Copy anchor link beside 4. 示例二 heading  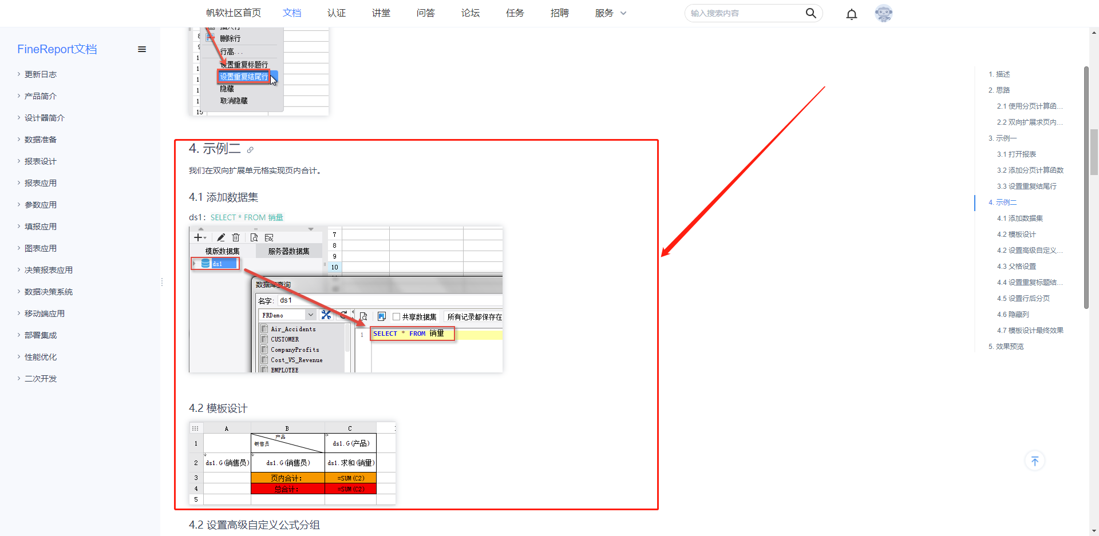250,150
